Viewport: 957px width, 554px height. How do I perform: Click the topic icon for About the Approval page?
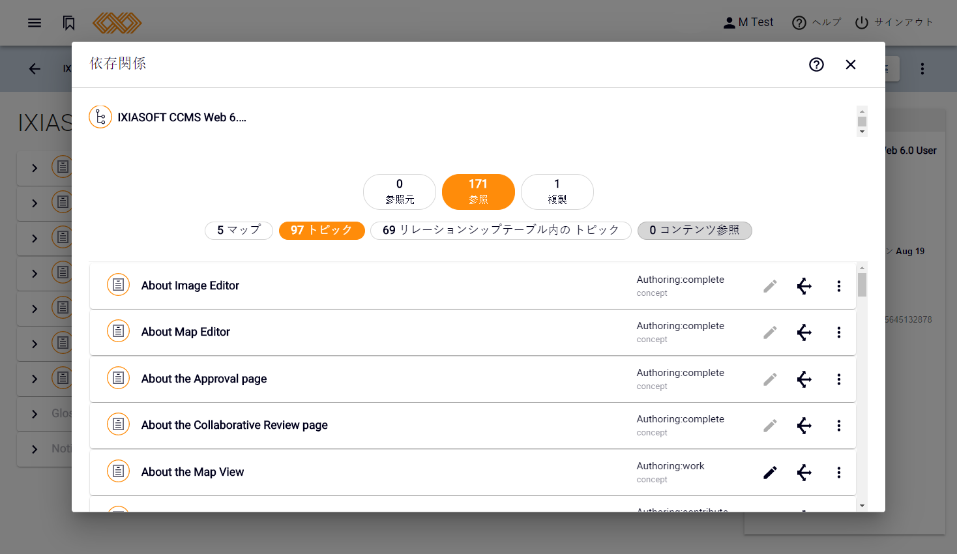click(x=118, y=378)
